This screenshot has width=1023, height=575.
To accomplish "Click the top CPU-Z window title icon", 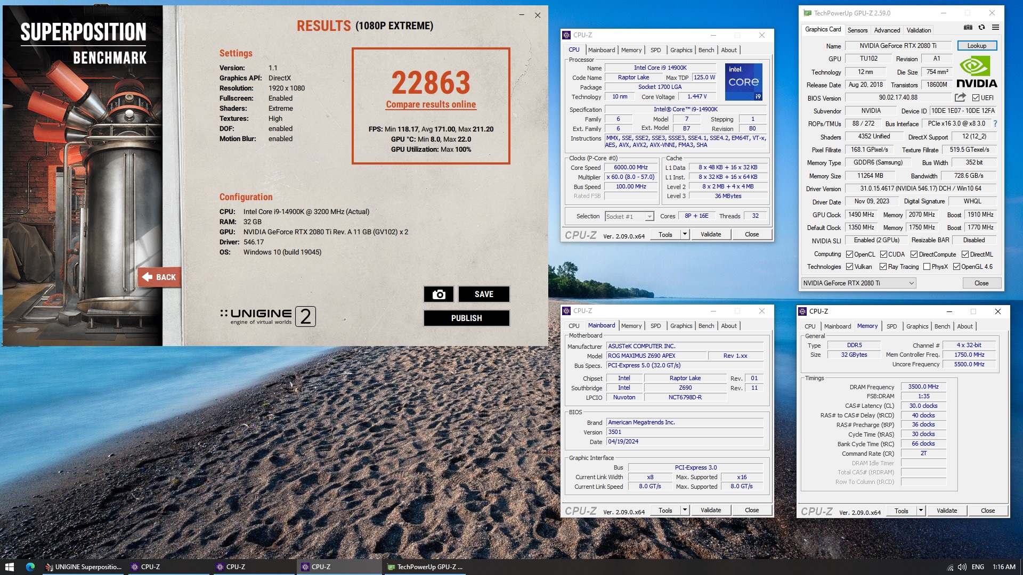I will [566, 35].
